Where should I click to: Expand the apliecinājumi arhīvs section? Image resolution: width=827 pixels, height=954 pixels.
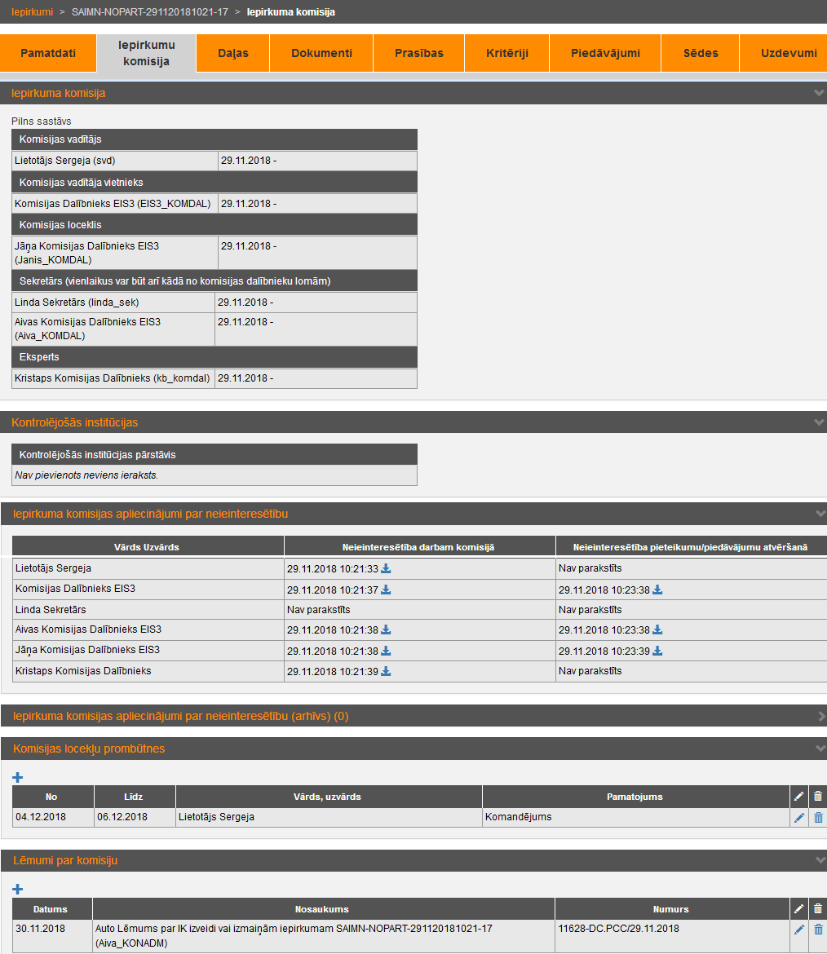pyautogui.click(x=820, y=716)
